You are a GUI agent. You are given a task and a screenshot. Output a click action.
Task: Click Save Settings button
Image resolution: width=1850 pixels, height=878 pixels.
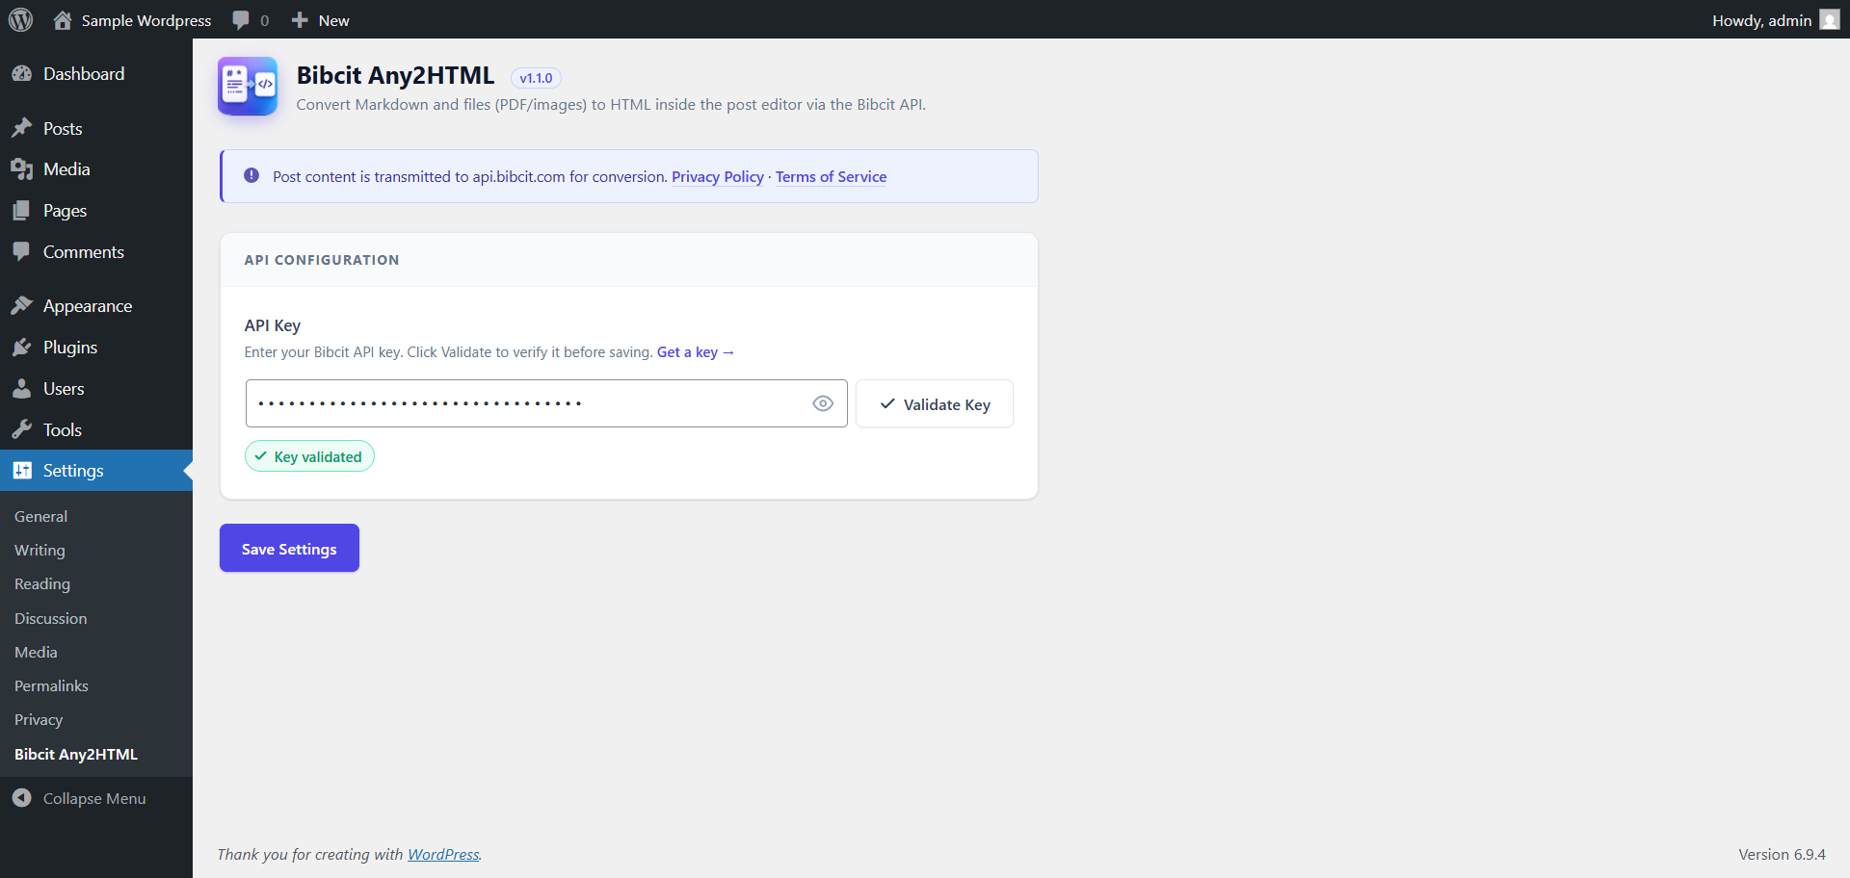pyautogui.click(x=289, y=549)
